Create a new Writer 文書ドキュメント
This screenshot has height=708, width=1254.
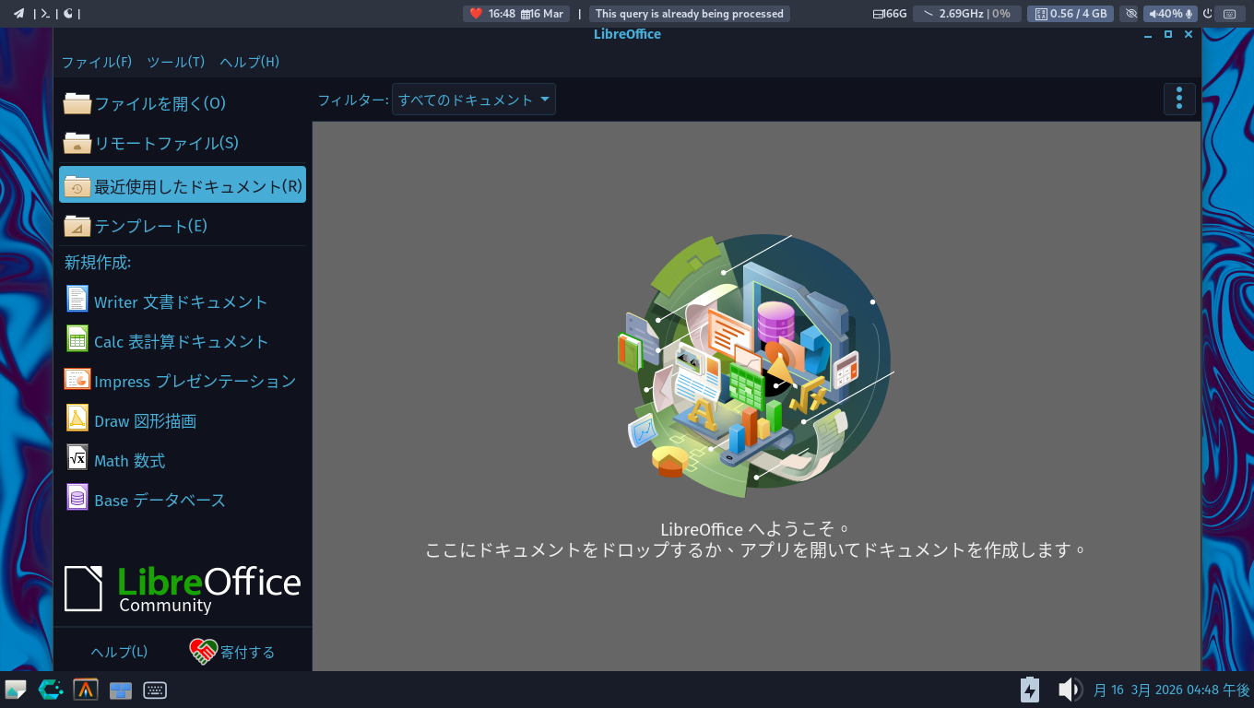coord(183,301)
